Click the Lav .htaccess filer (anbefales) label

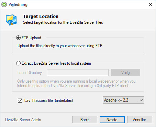[49, 100]
